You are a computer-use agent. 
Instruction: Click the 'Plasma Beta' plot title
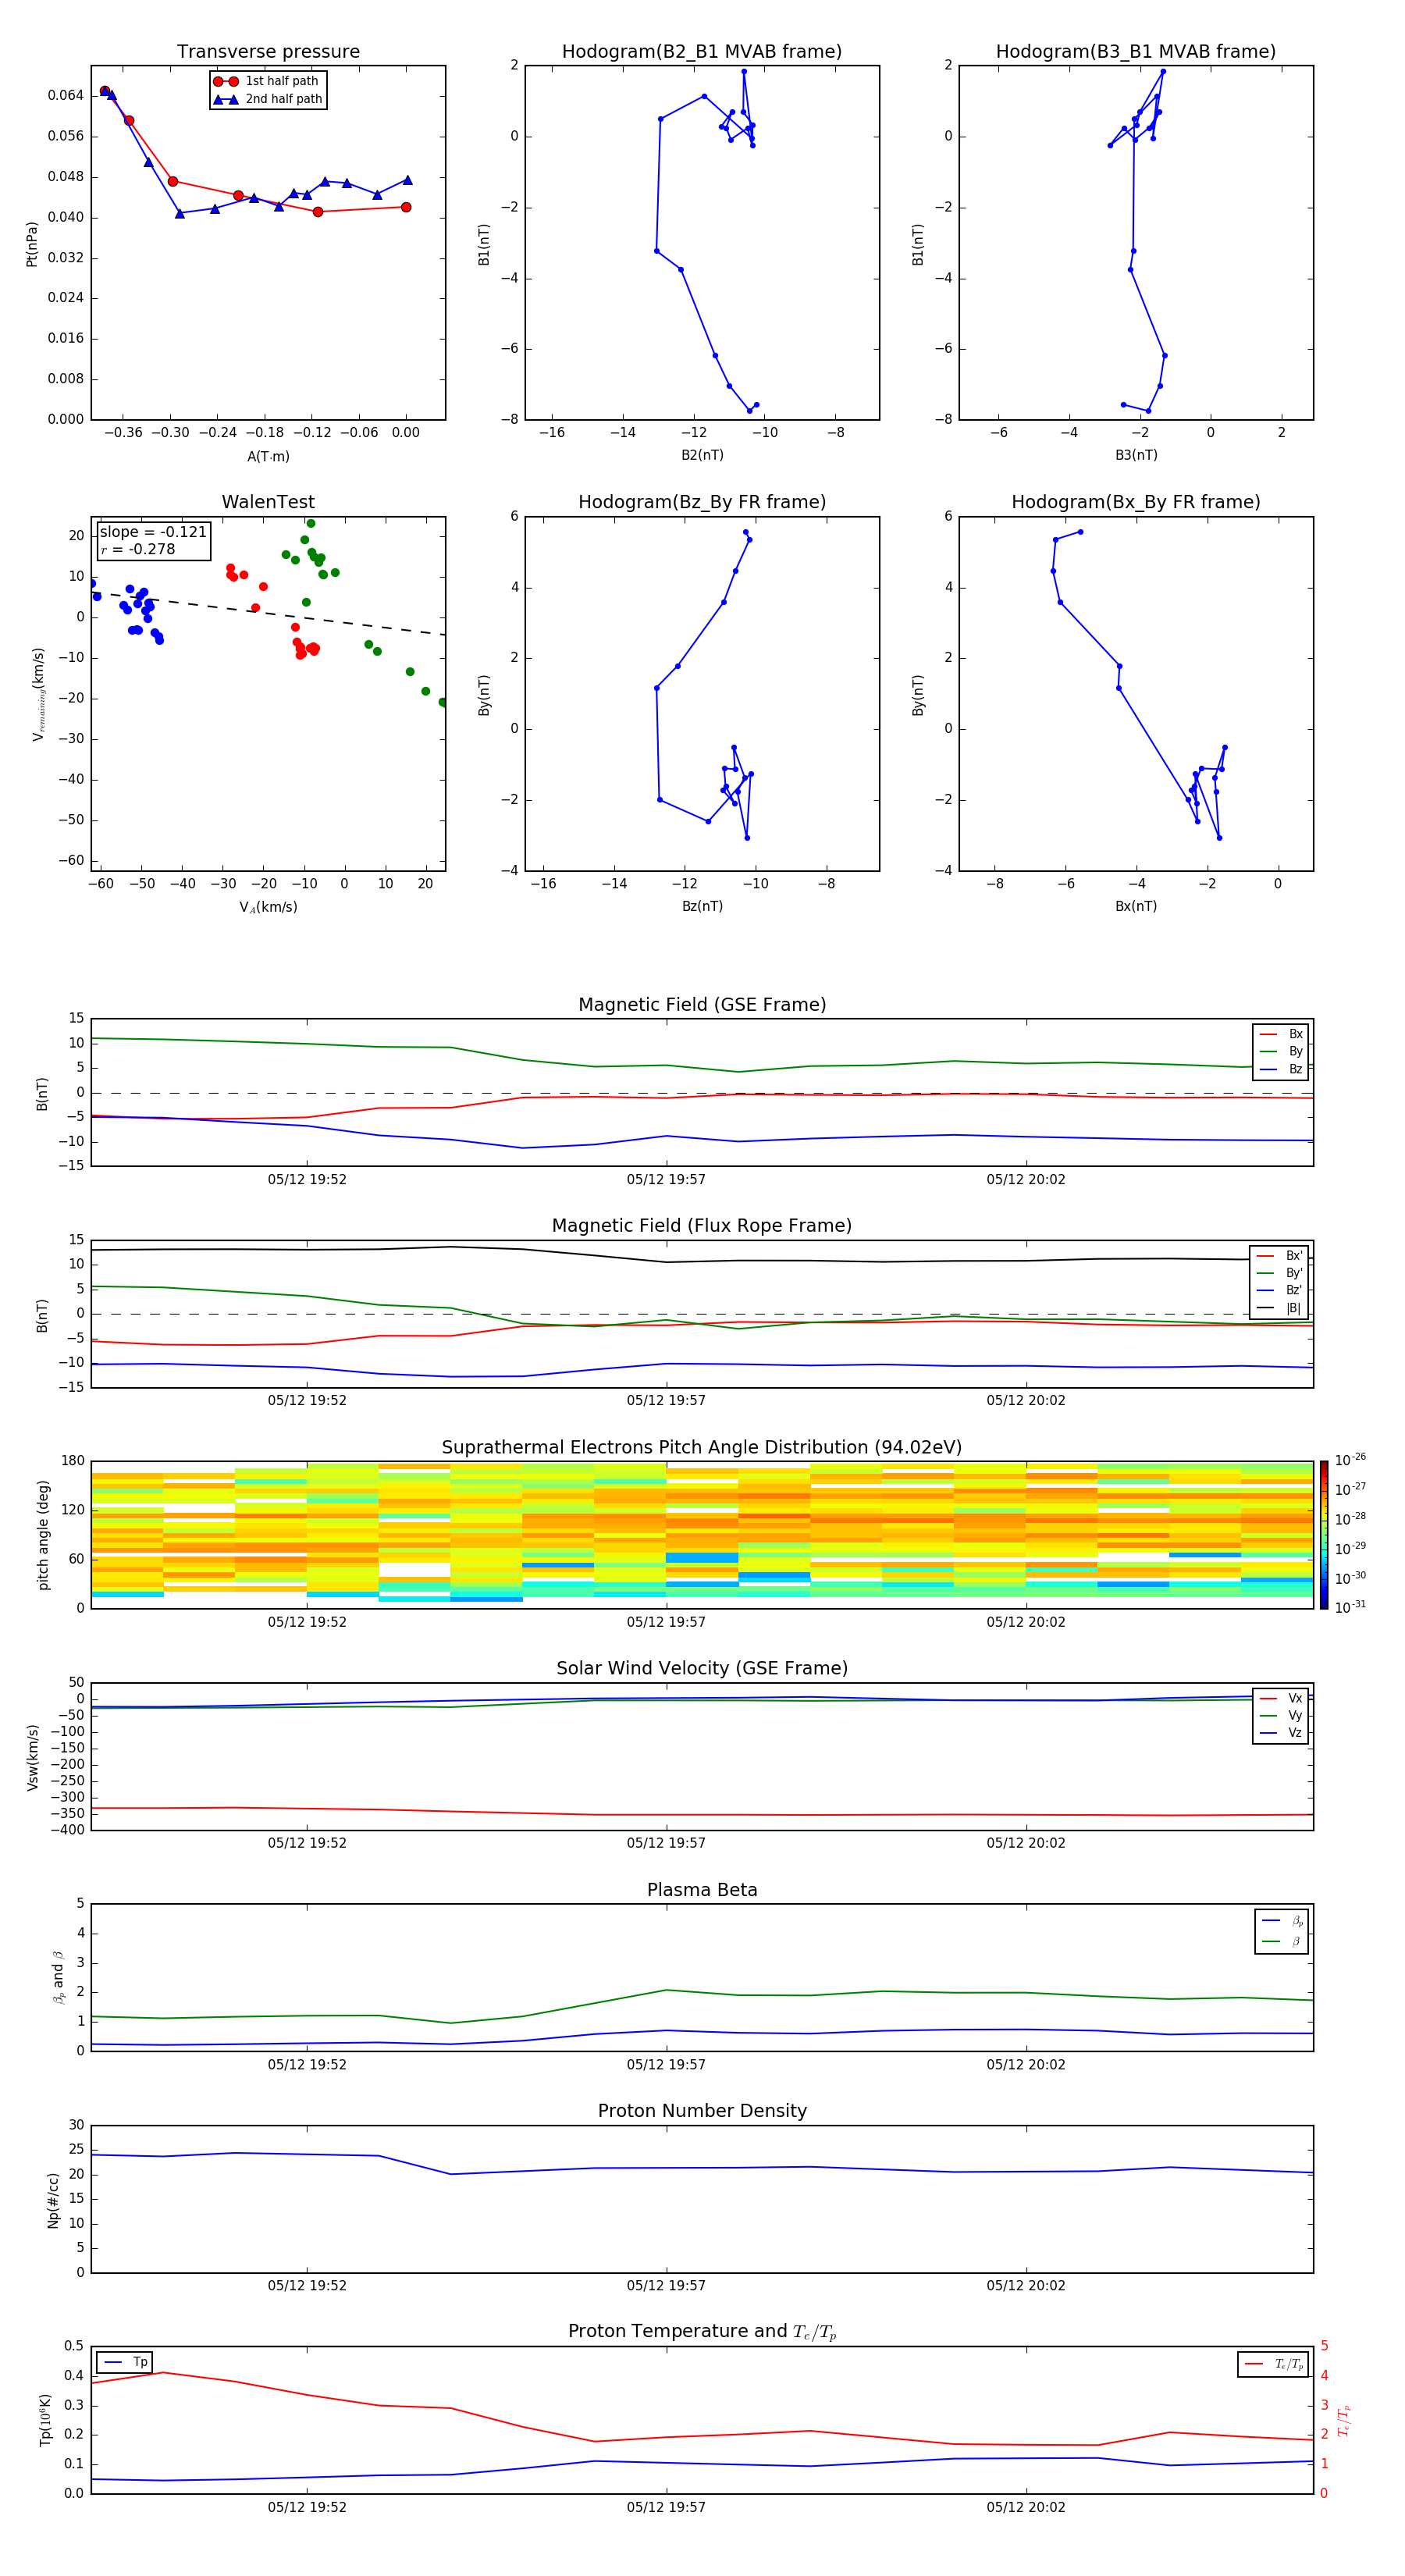(x=702, y=1890)
